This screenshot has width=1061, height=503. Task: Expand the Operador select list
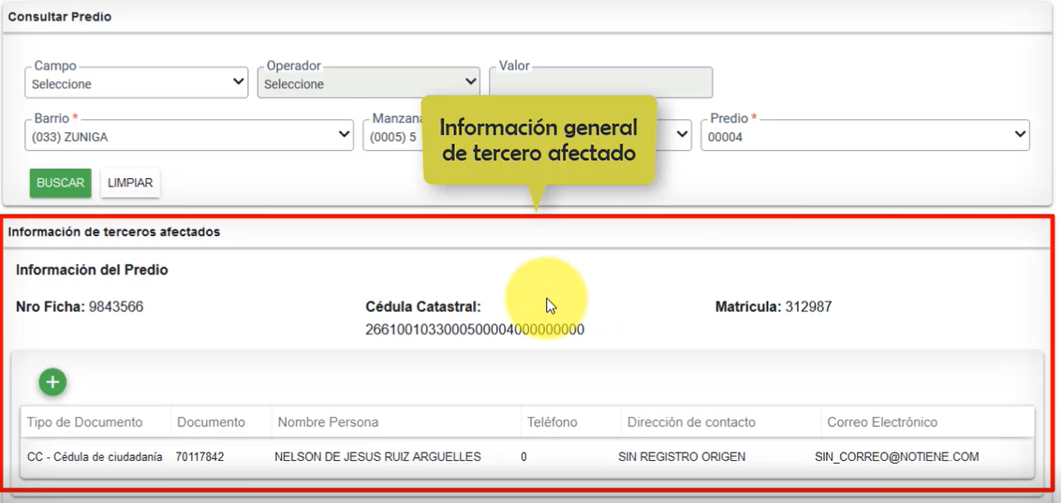coord(369,83)
